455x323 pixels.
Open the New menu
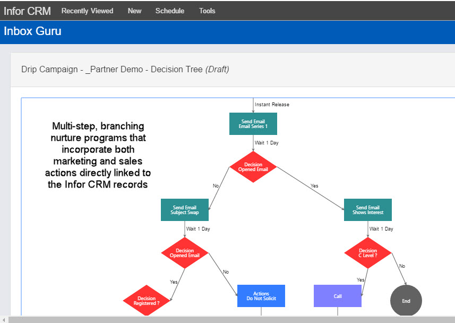(134, 11)
